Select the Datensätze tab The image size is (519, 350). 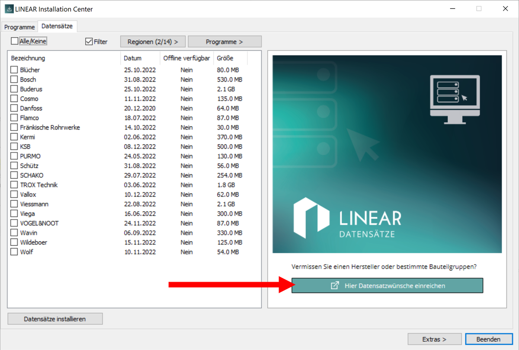click(x=57, y=26)
